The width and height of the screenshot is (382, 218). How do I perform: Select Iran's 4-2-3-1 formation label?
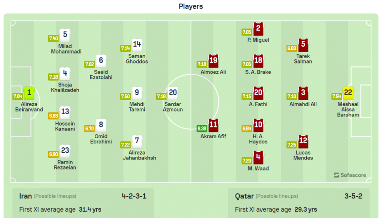(134, 196)
